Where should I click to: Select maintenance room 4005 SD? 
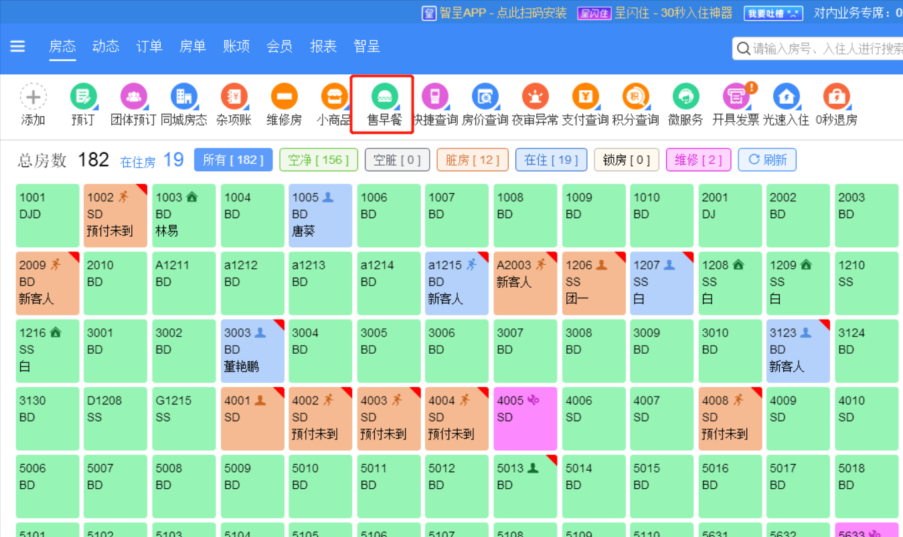525,419
